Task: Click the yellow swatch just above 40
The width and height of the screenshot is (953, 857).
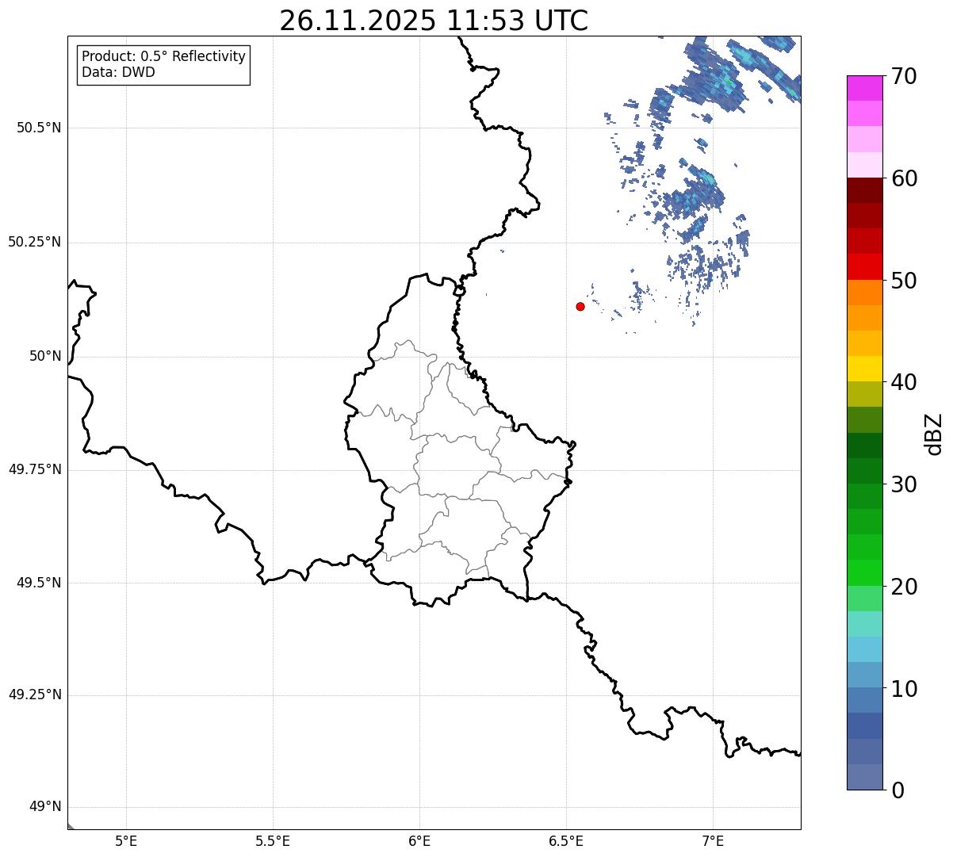Action: 864,369
